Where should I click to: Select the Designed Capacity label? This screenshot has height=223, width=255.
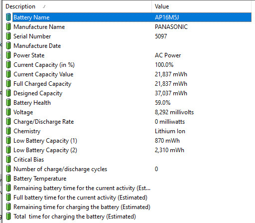coord(38,93)
